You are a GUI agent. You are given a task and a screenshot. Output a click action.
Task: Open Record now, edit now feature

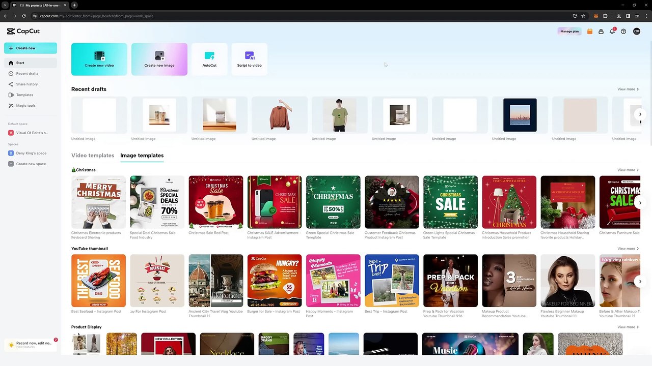tap(32, 345)
